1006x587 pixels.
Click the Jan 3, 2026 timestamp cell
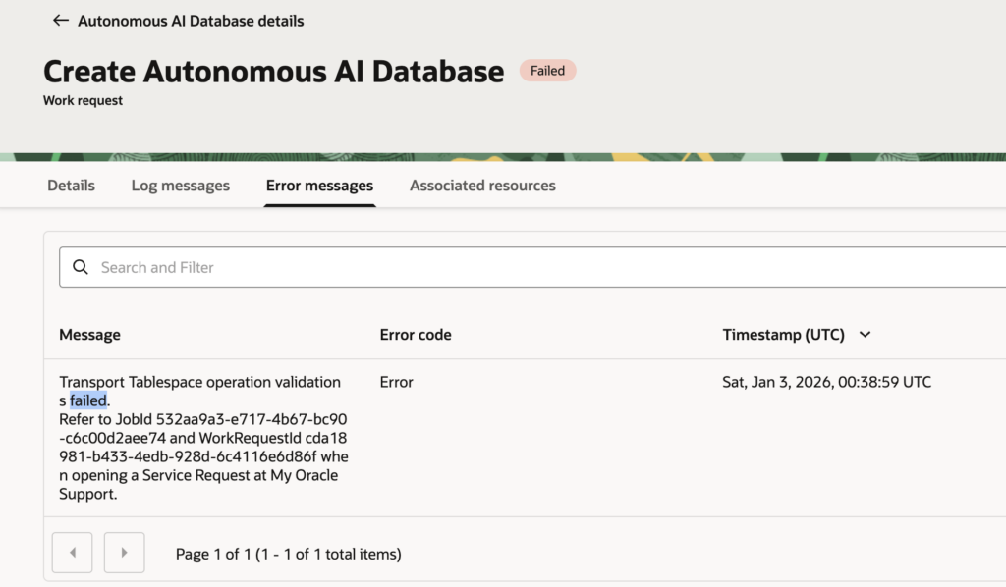coord(826,382)
